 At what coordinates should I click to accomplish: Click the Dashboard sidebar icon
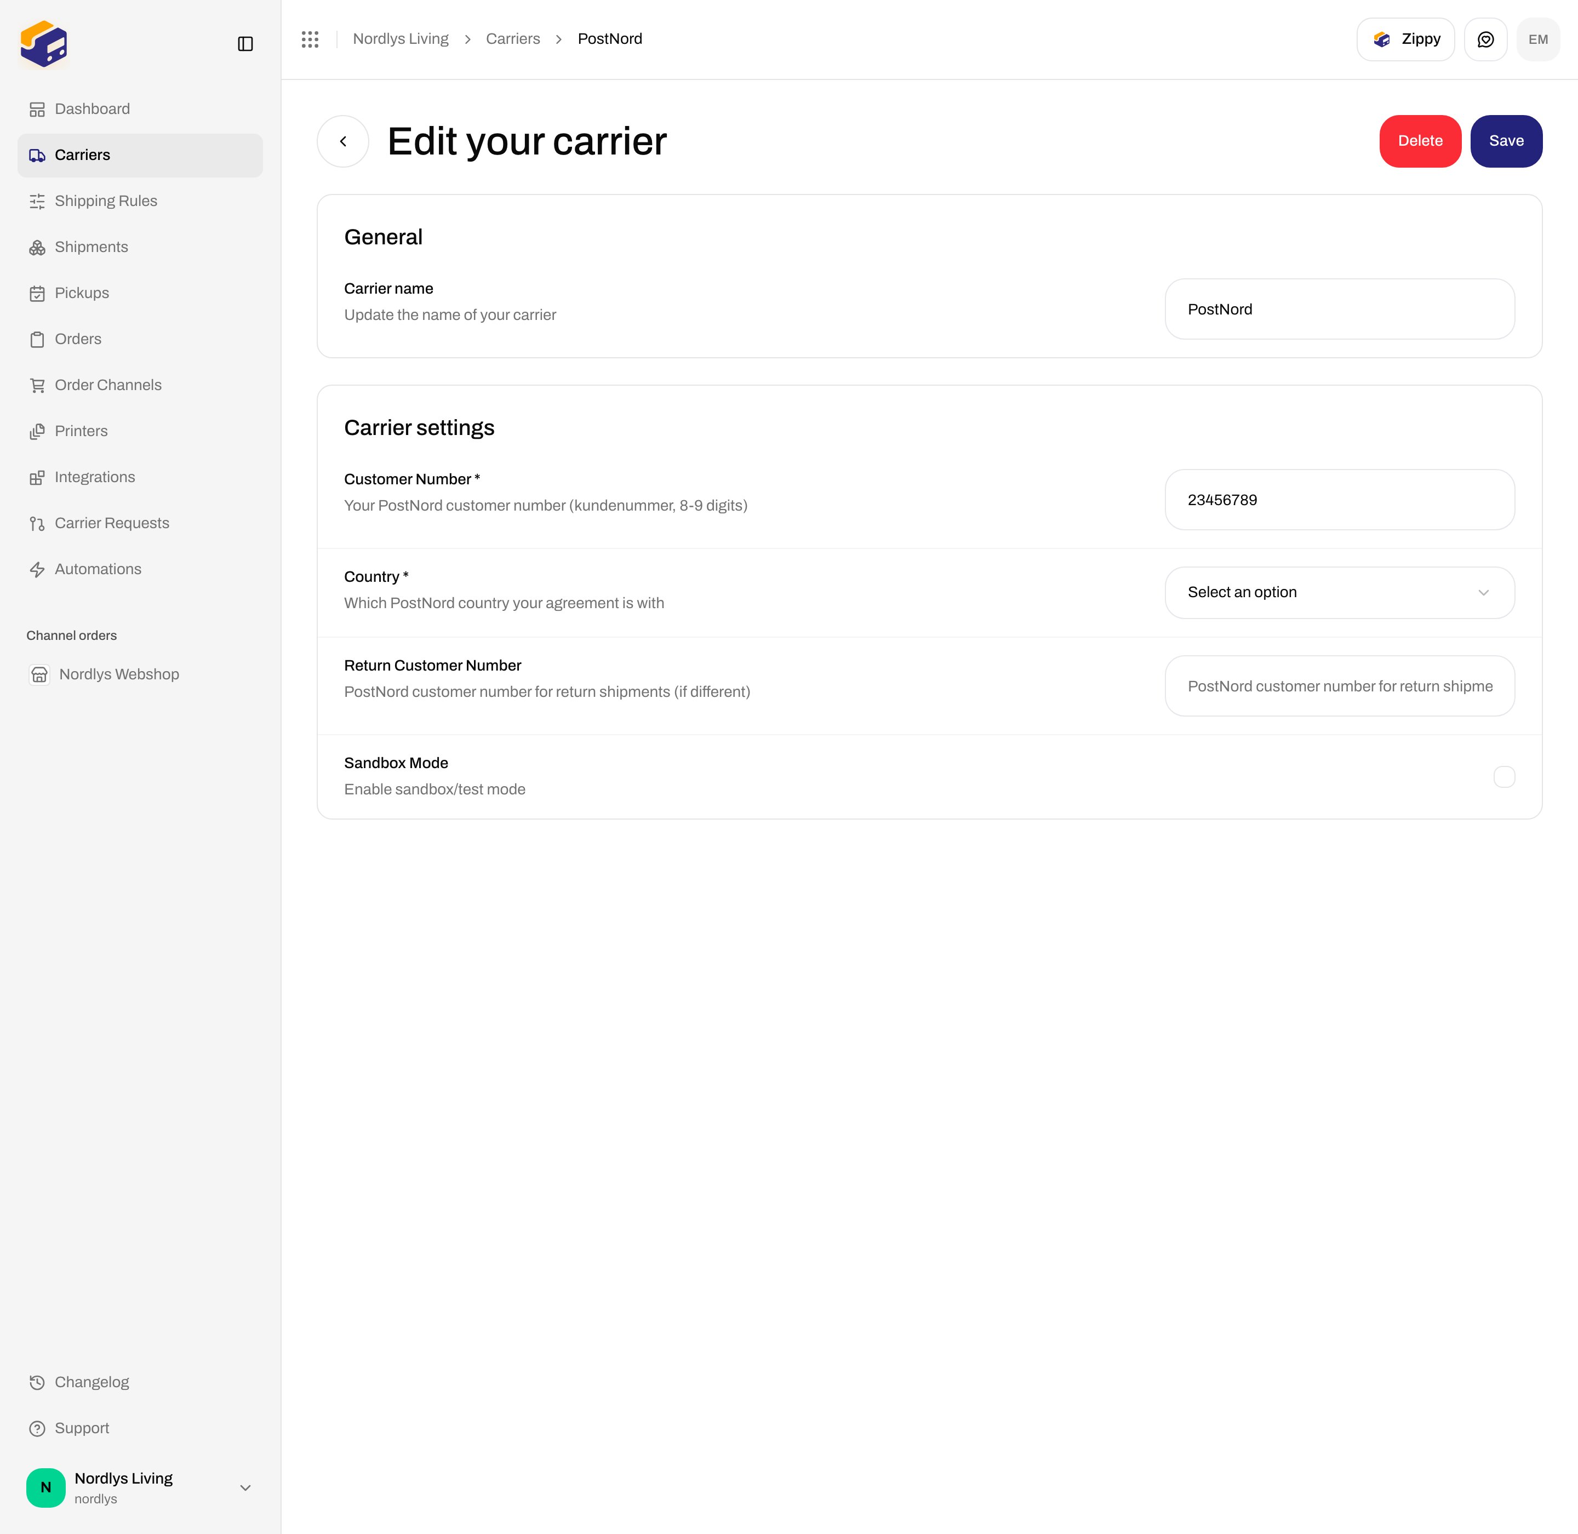point(37,110)
